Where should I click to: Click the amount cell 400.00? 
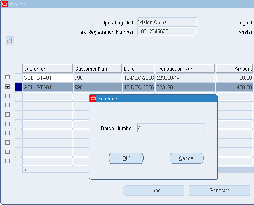(x=235, y=87)
